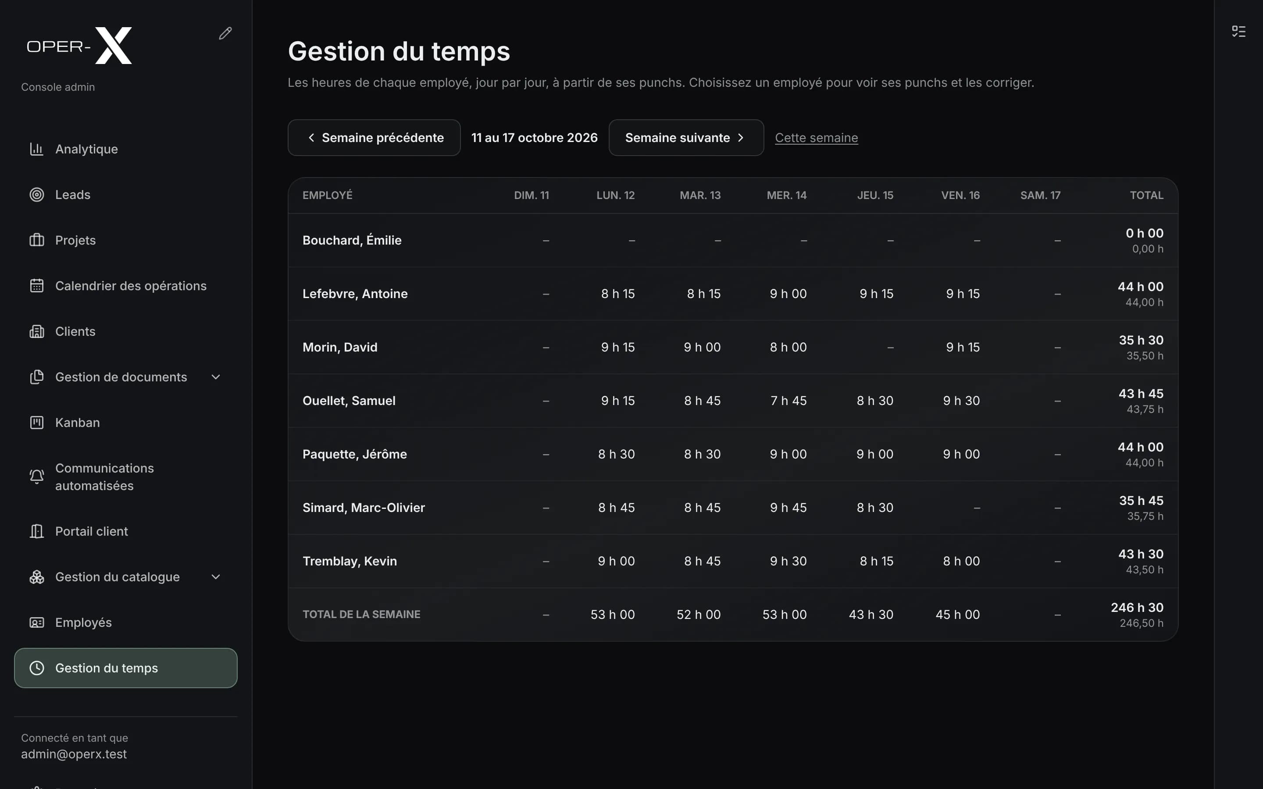1263x789 pixels.
Task: Open the Portail client menu item
Action: click(x=126, y=531)
